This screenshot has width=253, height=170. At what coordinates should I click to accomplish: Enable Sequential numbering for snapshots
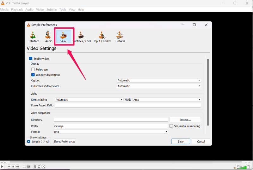(171, 126)
